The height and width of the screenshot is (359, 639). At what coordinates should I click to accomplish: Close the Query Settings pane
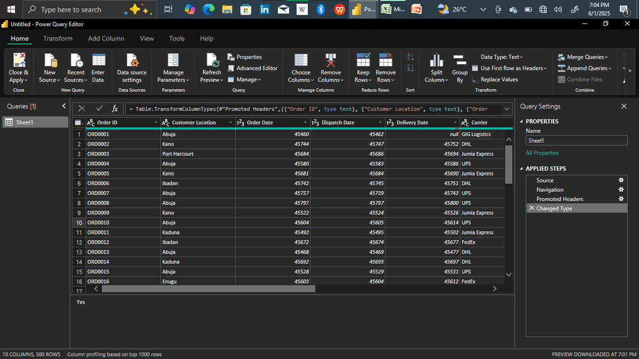(624, 106)
